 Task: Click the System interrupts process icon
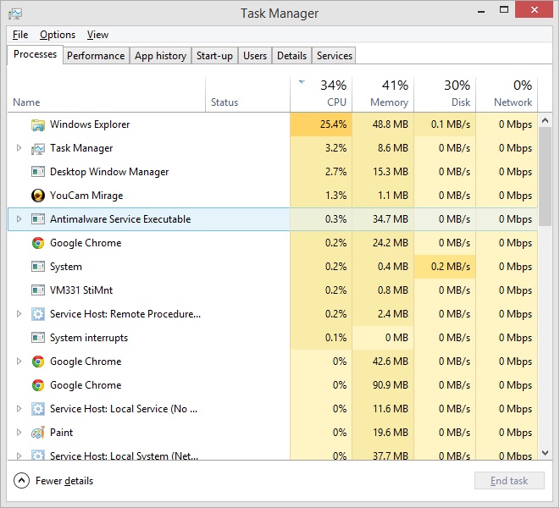click(x=38, y=338)
